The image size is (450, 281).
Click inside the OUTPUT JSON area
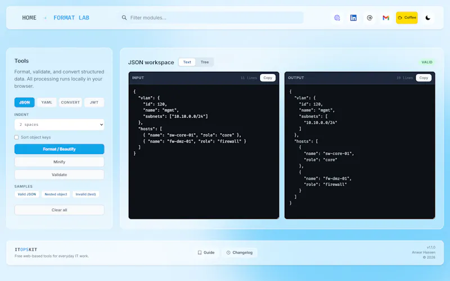pos(359,151)
